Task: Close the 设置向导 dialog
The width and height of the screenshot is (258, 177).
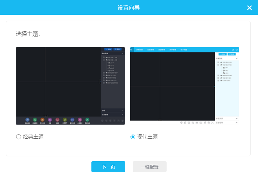Action: point(250,8)
